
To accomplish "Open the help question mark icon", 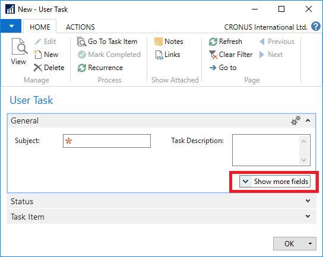I will 316,27.
